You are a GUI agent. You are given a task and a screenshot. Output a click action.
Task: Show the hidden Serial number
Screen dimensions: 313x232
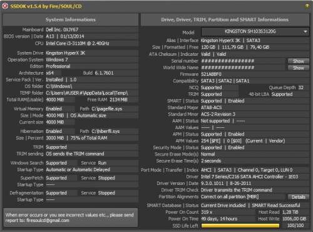tap(298, 61)
